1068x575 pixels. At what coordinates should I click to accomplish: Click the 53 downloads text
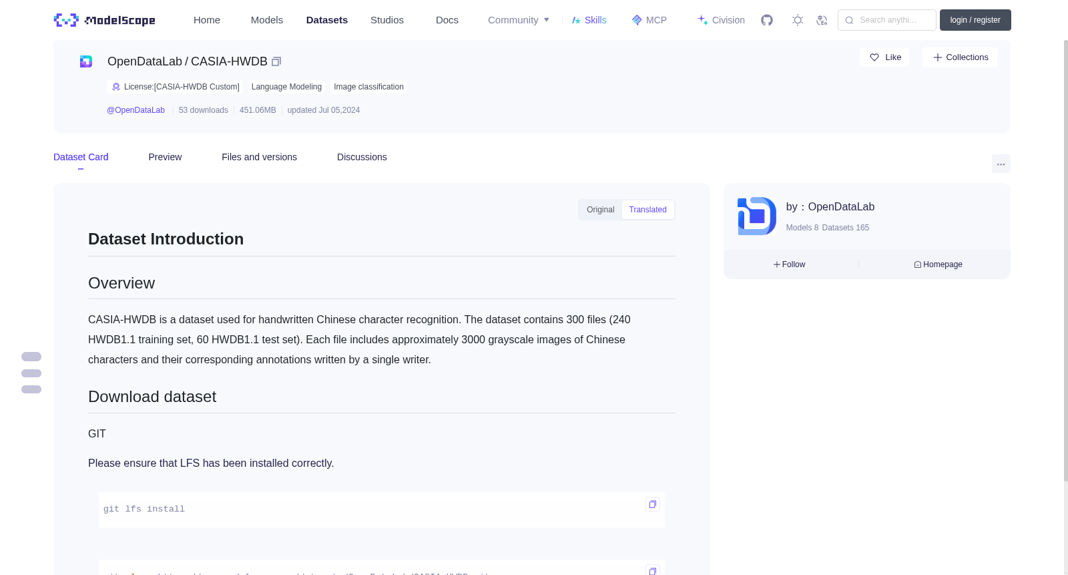click(x=204, y=110)
